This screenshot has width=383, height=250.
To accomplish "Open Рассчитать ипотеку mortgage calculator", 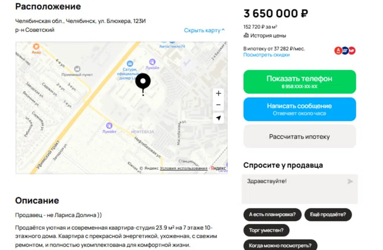I will [299, 137].
